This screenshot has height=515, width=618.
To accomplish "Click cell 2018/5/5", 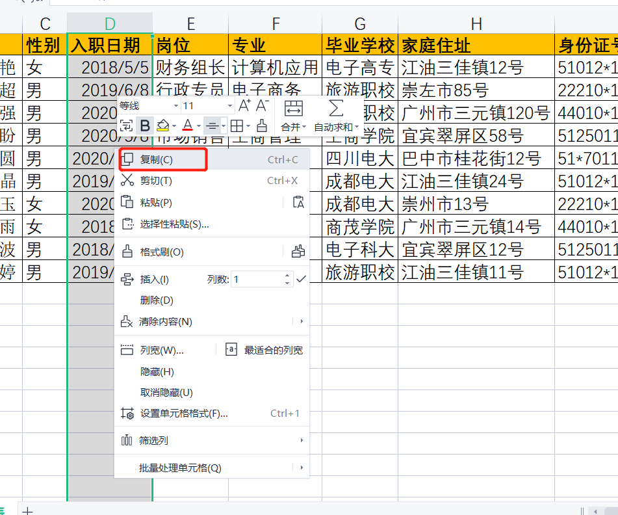I will coord(110,68).
